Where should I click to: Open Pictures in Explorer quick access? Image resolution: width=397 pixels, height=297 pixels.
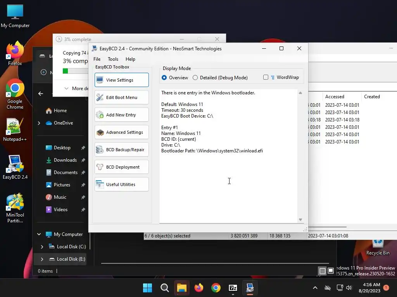(x=58, y=184)
